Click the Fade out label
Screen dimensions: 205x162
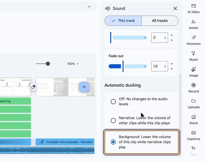[x=116, y=56]
